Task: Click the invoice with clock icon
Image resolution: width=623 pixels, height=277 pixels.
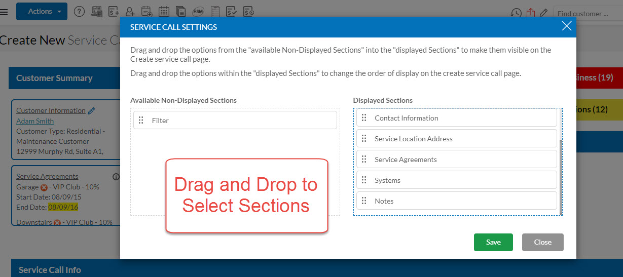Action: 248,11
